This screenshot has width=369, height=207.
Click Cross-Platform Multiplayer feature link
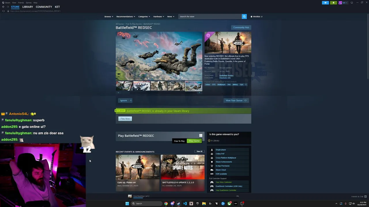point(226,158)
